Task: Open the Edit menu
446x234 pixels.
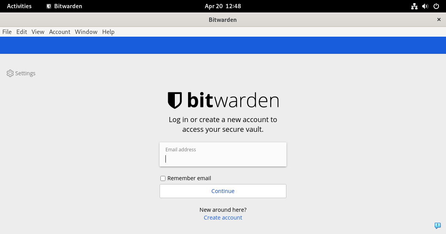Action: click(x=21, y=32)
